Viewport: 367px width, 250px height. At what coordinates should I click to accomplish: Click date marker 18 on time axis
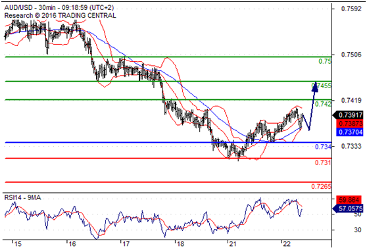pos(180,244)
